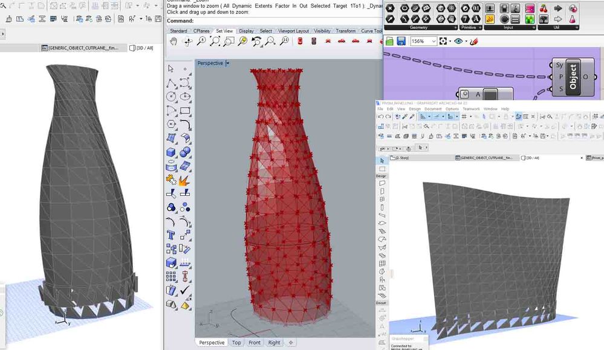Select the Circle tool in Rhino sidebar
The image size is (604, 350).
[x=172, y=97]
